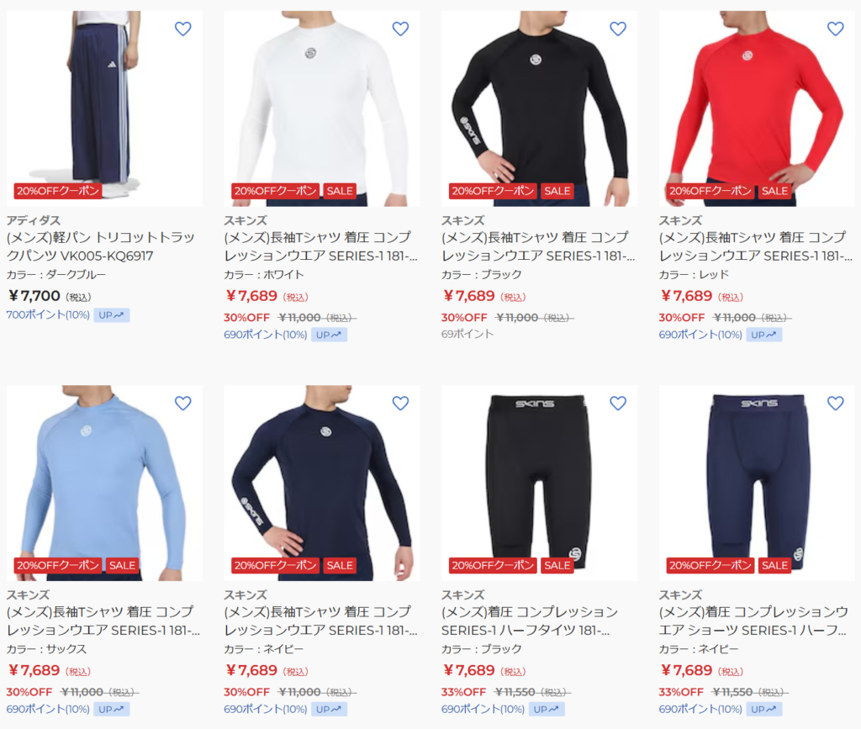Click UP badge beside white shirt points
This screenshot has width=861, height=729.
(x=329, y=335)
